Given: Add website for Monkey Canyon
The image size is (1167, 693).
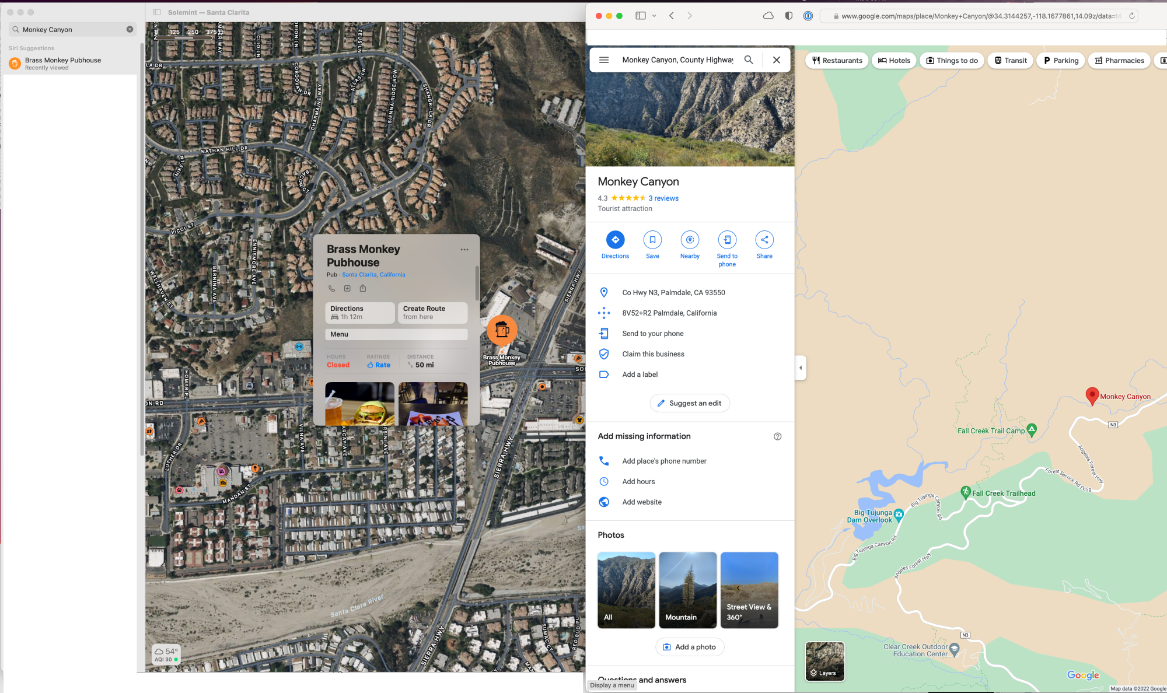Looking at the screenshot, I should 690,502.
